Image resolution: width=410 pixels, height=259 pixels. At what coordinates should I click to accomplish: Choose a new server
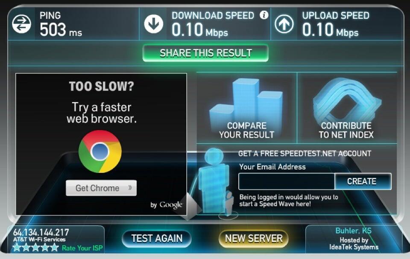click(x=254, y=239)
